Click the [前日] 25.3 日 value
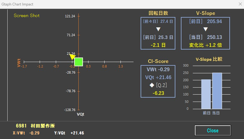The image size is (244, 139). coord(158,37)
